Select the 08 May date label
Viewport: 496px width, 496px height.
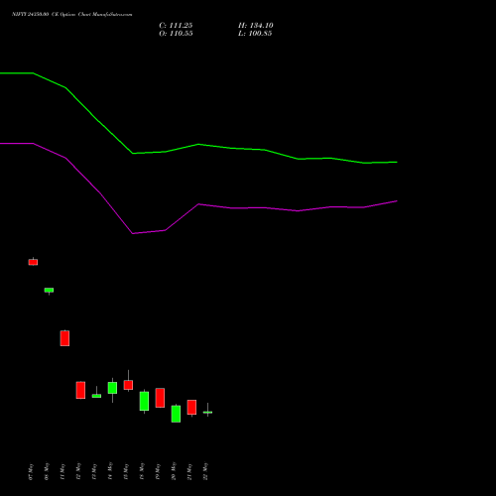47,472
